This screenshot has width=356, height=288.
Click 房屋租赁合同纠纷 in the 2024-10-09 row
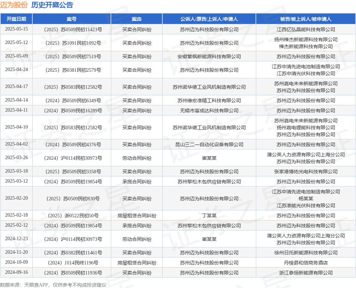tap(137, 263)
